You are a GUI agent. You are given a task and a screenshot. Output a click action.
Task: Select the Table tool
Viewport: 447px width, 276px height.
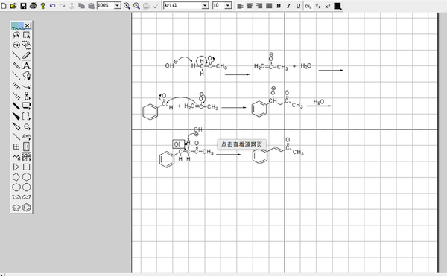tap(16, 147)
